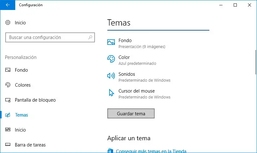Click the Buscar una configuración search field
The height and width of the screenshot is (153, 257).
click(x=47, y=37)
